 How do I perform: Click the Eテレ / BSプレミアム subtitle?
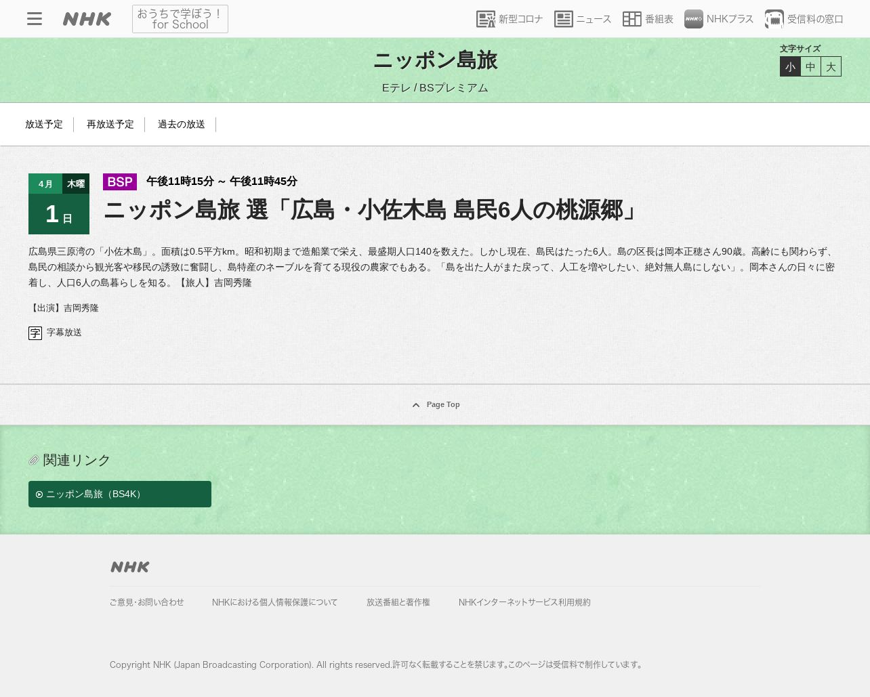435,88
